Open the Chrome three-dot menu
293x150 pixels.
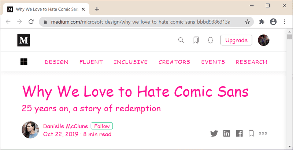click(x=285, y=22)
